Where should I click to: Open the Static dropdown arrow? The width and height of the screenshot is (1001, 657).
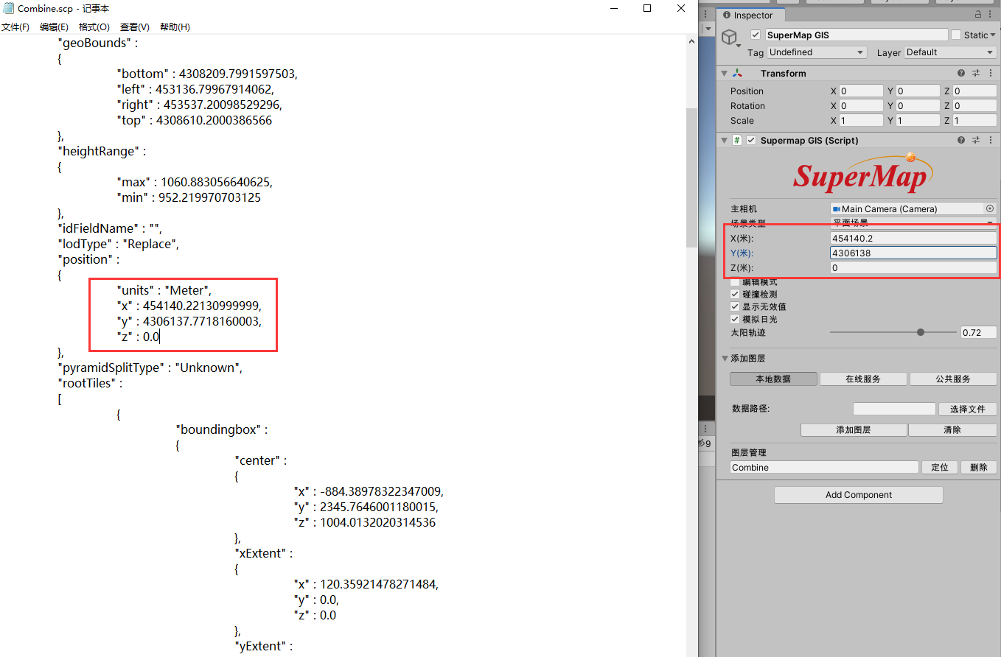pyautogui.click(x=993, y=35)
